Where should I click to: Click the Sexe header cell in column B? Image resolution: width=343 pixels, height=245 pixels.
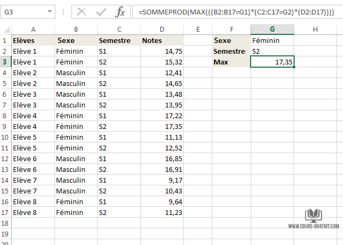point(75,40)
